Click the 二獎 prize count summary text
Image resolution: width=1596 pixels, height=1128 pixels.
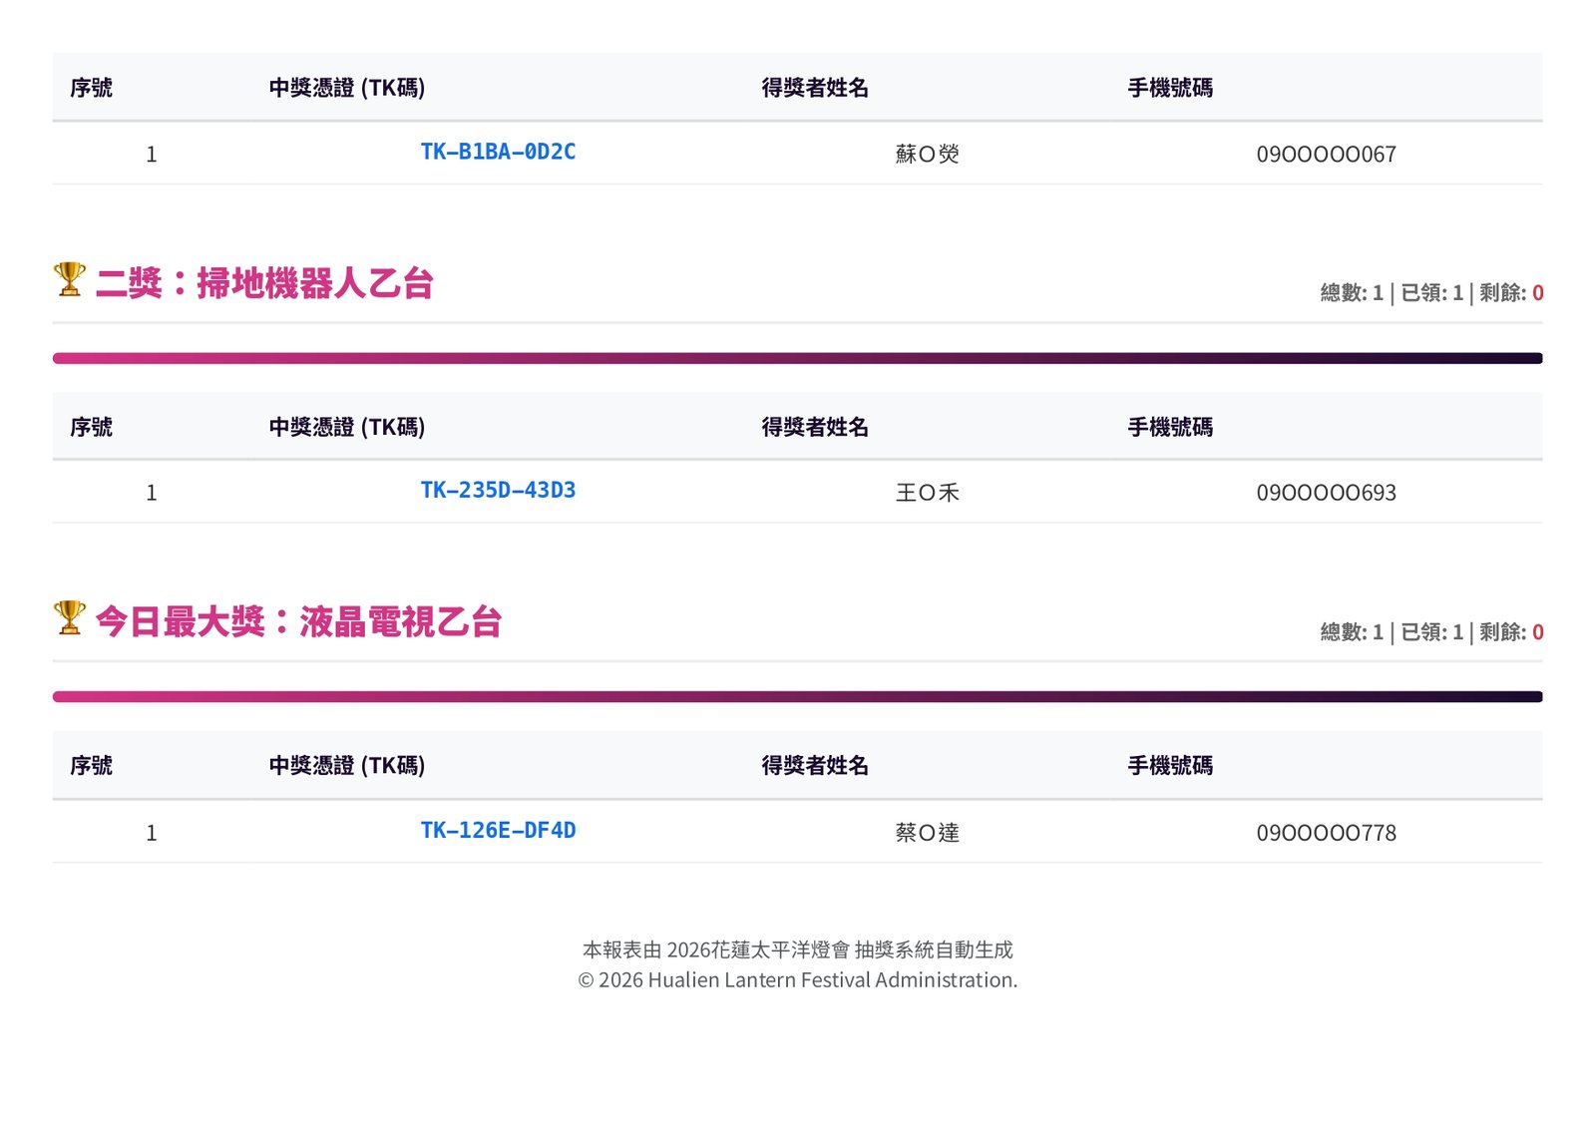[x=1430, y=292]
